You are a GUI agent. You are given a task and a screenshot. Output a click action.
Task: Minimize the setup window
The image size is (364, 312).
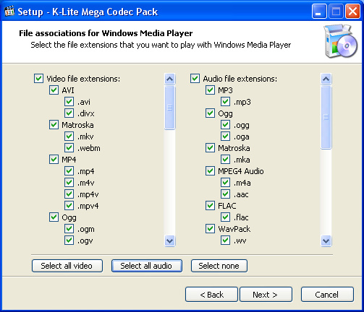[x=319, y=12]
